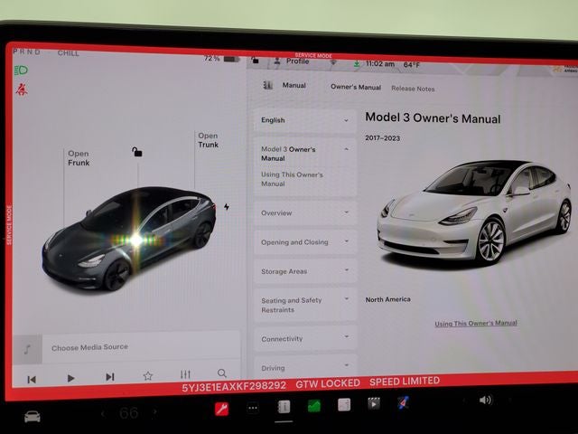Image resolution: width=578 pixels, height=434 pixels.
Task: Tap the charge port lightning icon
Action: (x=227, y=207)
